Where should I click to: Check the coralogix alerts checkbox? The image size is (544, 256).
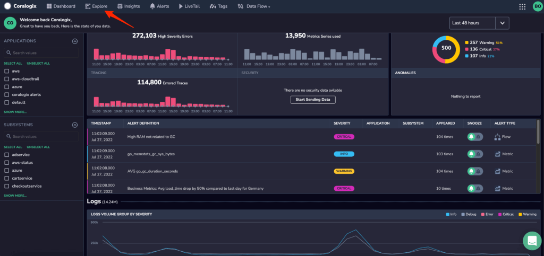pos(6,95)
